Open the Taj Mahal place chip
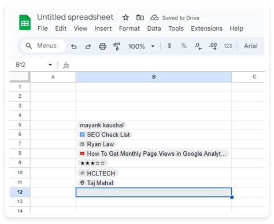 tap(97, 183)
